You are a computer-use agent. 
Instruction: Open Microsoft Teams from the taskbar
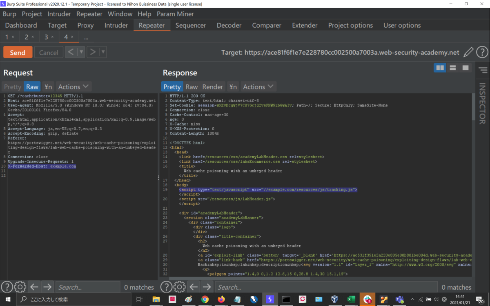coord(400,299)
